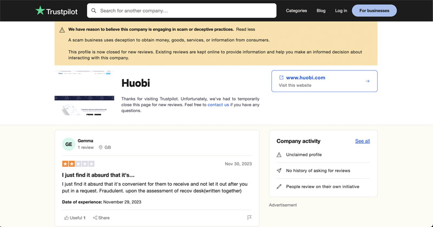Flag Gemma's review

coord(249,218)
